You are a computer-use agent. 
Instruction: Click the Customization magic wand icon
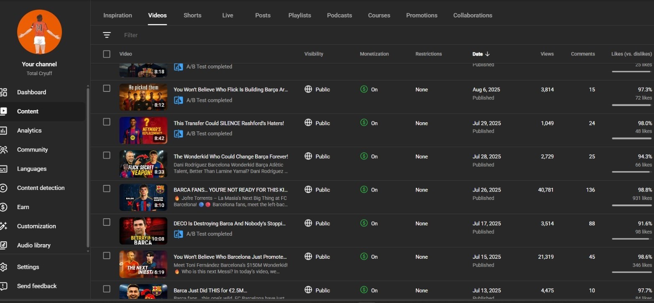coord(3,226)
